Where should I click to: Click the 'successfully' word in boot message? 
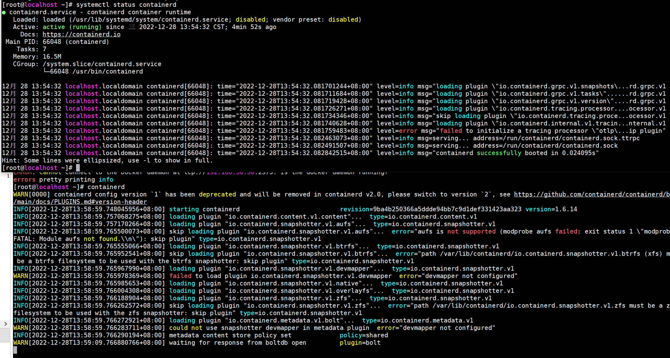499,153
